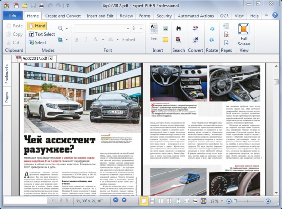Open the font size dropdown showing 8

(x=141, y=28)
